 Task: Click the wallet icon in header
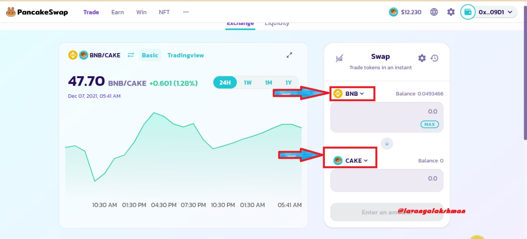coord(468,12)
